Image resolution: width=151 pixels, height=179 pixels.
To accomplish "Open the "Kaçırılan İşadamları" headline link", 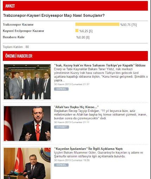I will 88,149.
